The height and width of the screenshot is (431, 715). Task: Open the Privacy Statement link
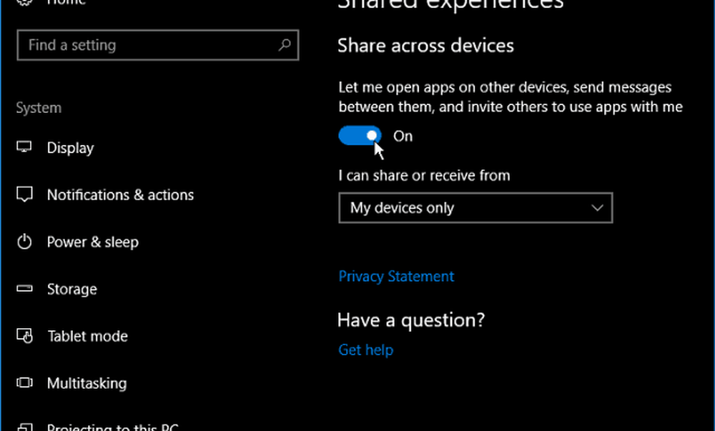point(396,276)
